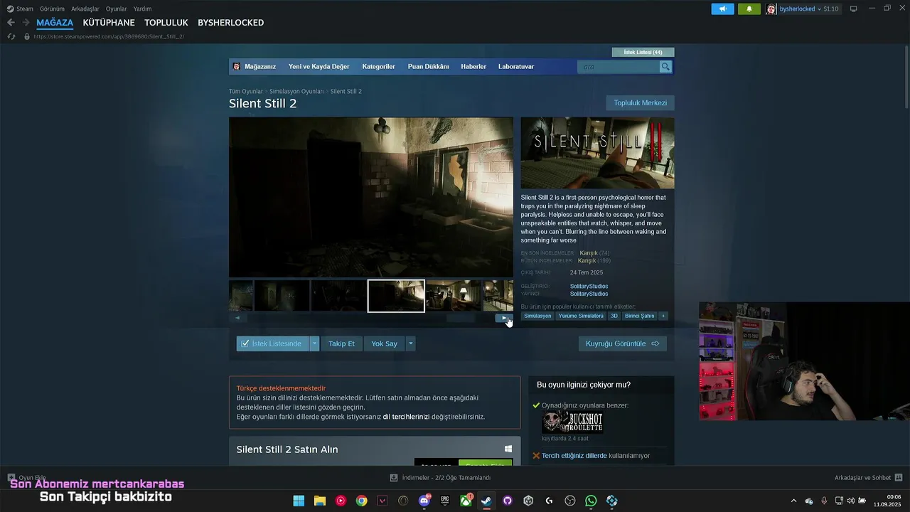Open the Steam menu
This screenshot has width=910, height=512.
[20, 9]
